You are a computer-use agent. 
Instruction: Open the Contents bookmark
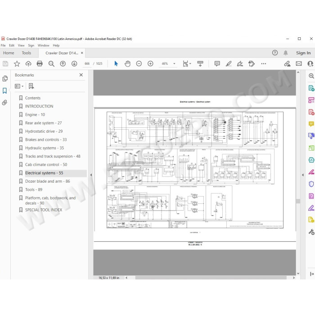click(33, 98)
